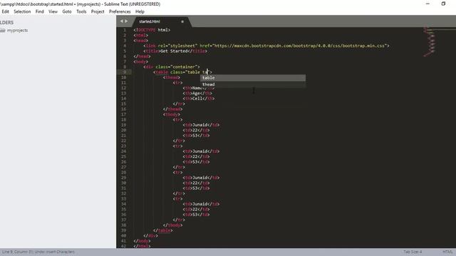Click the status bar line and column message
456x256 pixels.
click(x=38, y=252)
